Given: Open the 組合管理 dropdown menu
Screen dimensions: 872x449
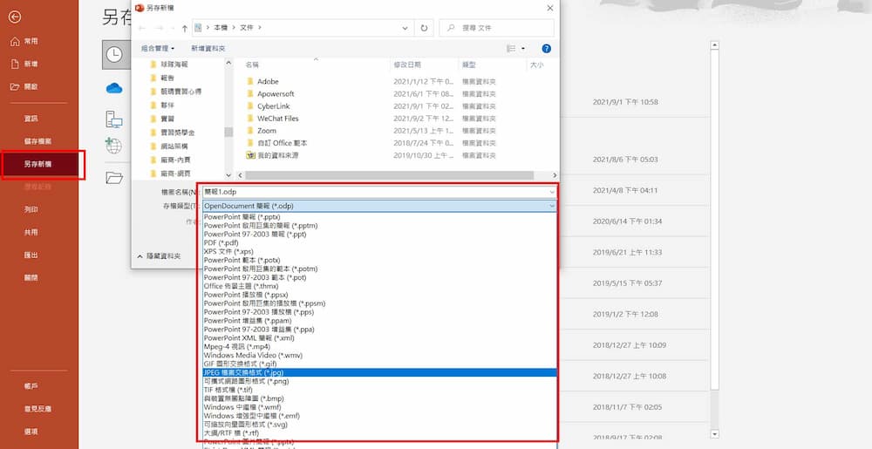Looking at the screenshot, I should (158, 49).
